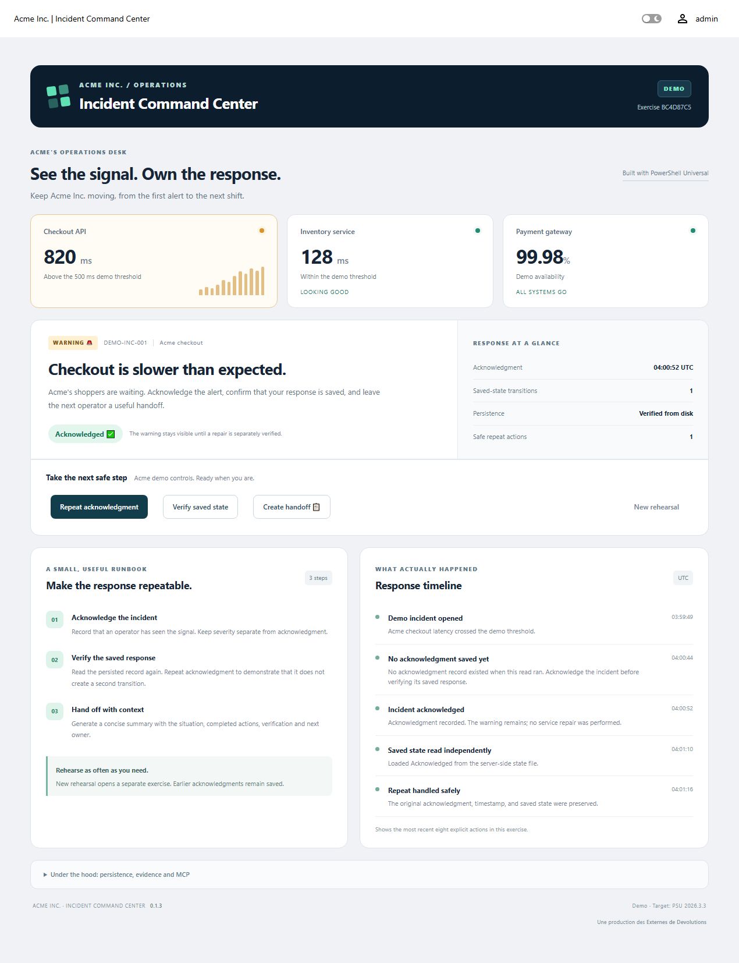
Task: Click the 03 step number badge
Action: click(55, 711)
